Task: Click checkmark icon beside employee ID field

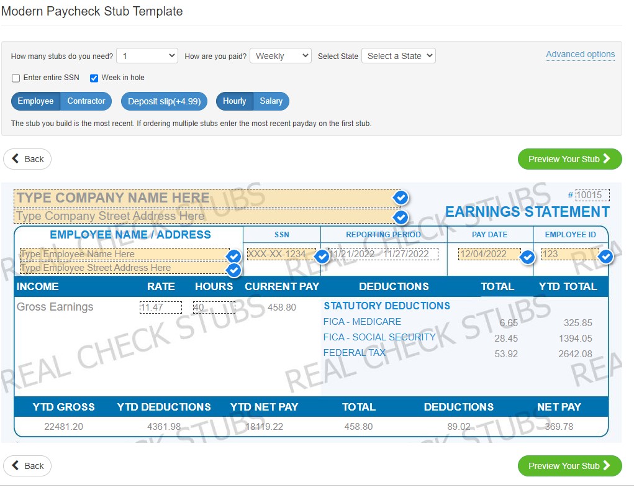Action: coord(605,257)
